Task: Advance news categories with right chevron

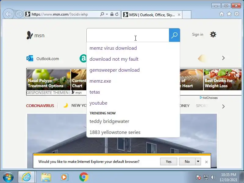Action: [x=223, y=106]
